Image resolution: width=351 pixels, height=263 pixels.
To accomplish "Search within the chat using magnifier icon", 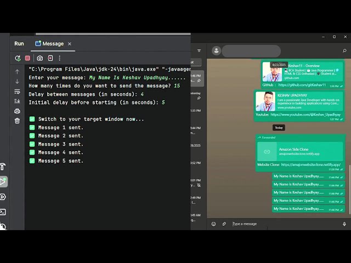I will 344,51.
